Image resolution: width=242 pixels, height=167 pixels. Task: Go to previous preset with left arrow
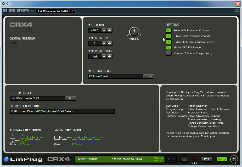coord(168,159)
